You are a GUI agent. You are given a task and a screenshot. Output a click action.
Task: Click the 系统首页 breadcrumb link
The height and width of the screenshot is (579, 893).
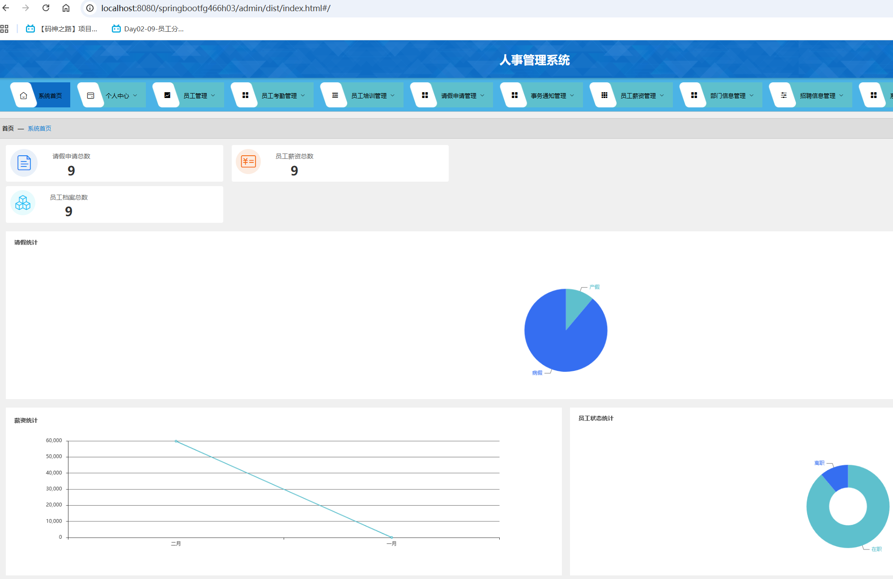(x=39, y=128)
